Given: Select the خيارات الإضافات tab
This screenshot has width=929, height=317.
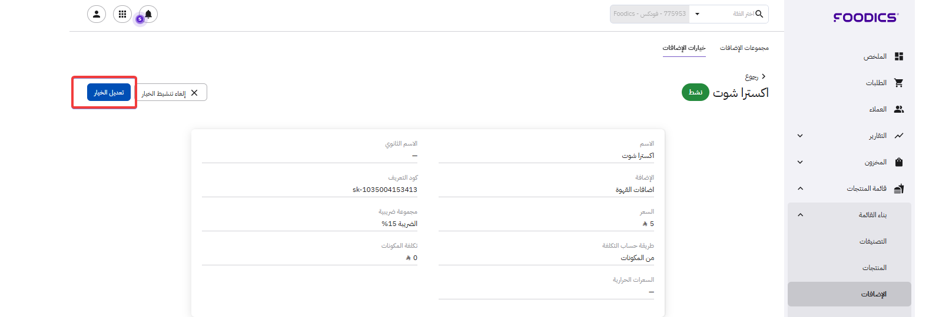Looking at the screenshot, I should pyautogui.click(x=684, y=48).
